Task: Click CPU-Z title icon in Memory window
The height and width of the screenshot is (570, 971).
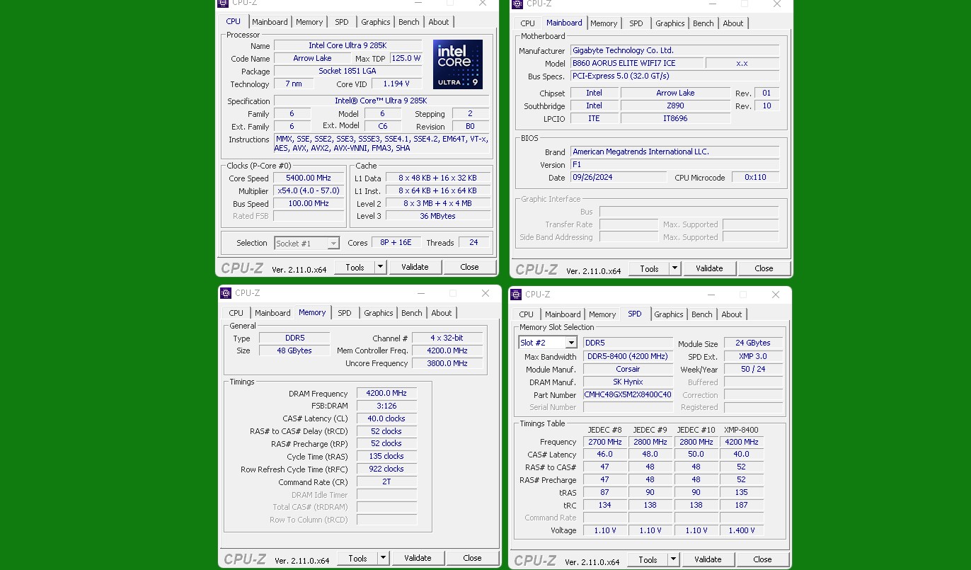Action: (226, 293)
